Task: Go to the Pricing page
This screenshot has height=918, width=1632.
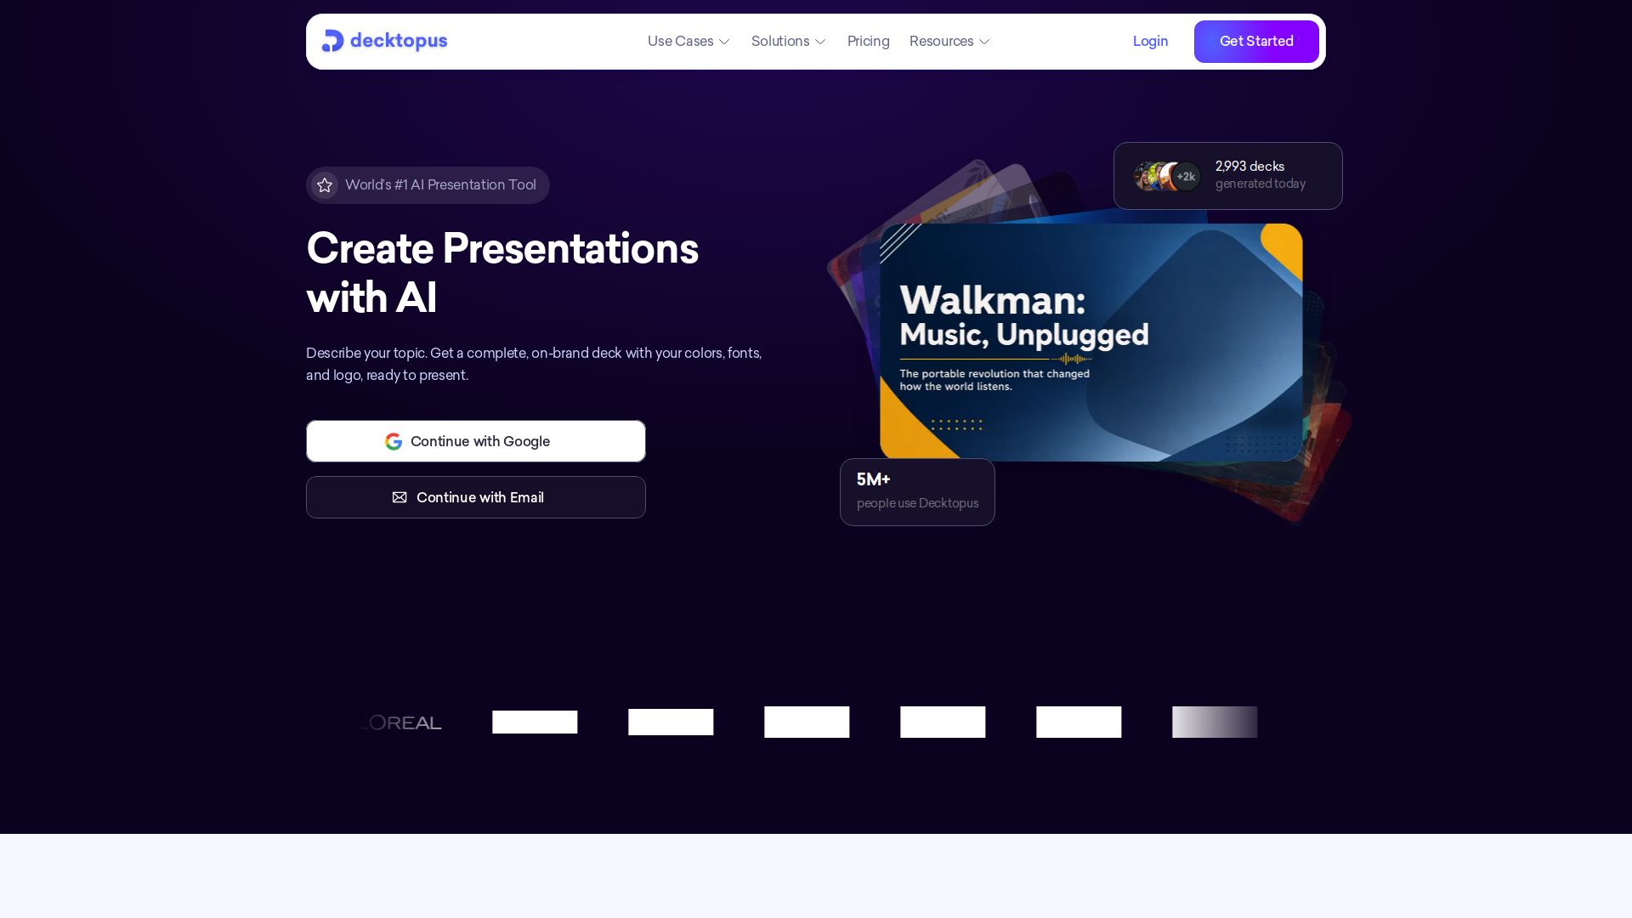Action: pos(868,41)
